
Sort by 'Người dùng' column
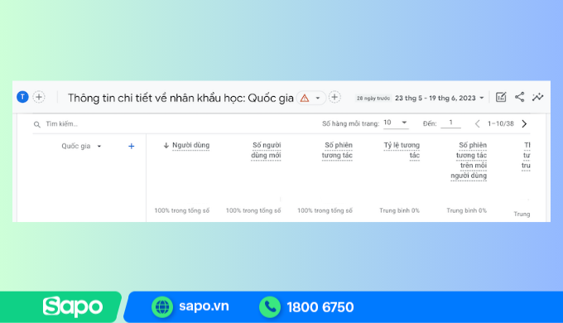(x=190, y=145)
